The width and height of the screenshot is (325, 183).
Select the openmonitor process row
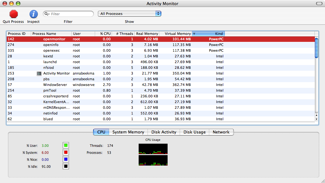click(161, 39)
